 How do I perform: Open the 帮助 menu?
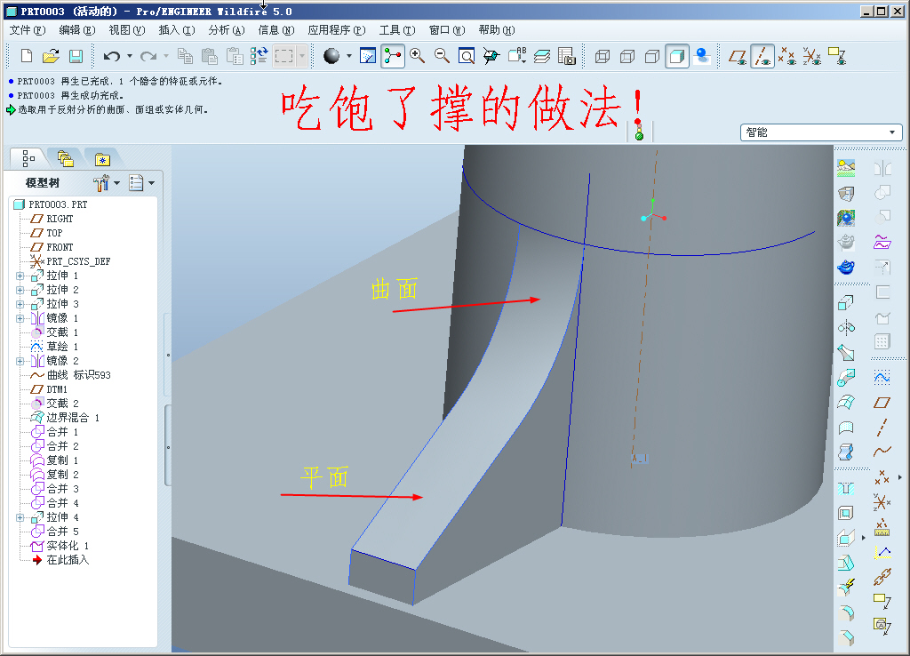[497, 30]
